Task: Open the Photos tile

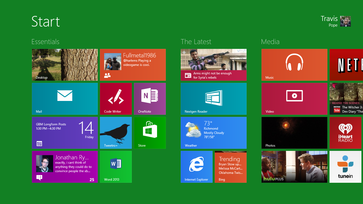Action: click(x=294, y=133)
